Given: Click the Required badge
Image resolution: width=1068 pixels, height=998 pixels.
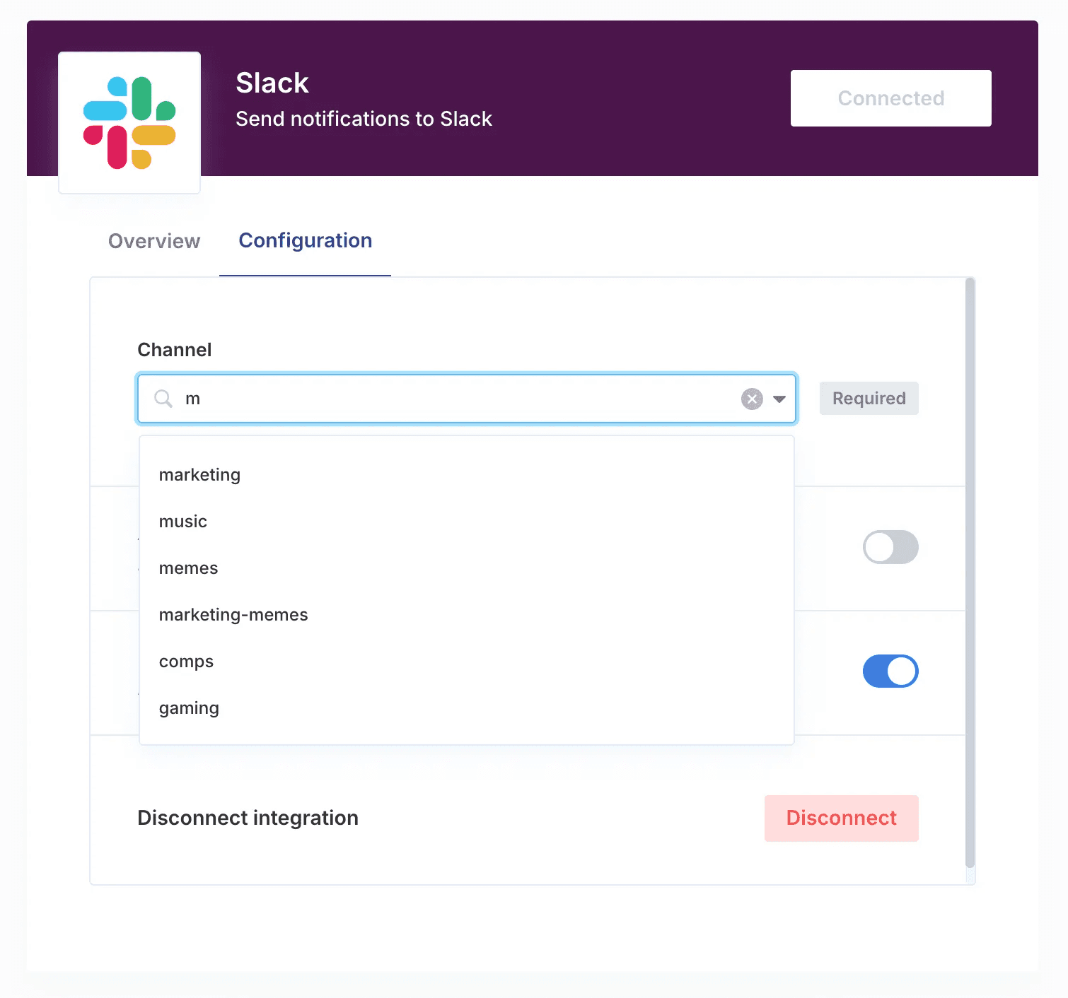Looking at the screenshot, I should (869, 399).
